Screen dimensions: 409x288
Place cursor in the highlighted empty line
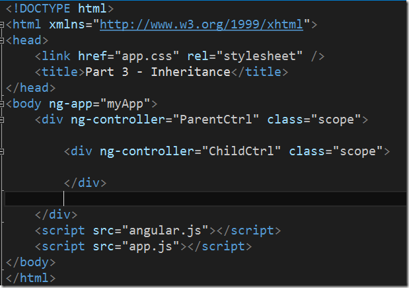205,199
